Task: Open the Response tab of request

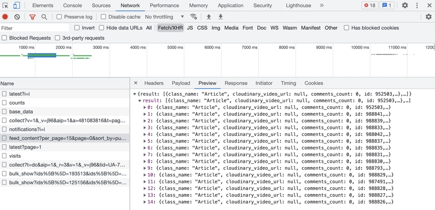Action: pos(236,83)
